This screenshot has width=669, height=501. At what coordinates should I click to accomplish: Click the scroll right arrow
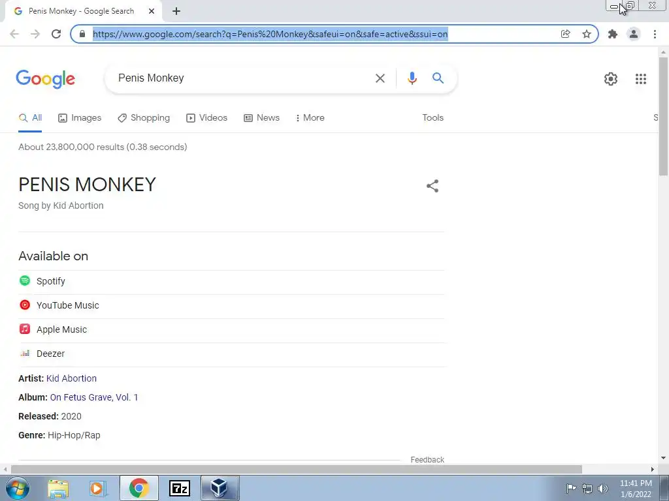tap(653, 469)
